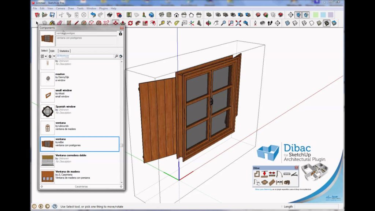Select the Spanish window component
Screen dimensions: 375x211
tap(79, 111)
